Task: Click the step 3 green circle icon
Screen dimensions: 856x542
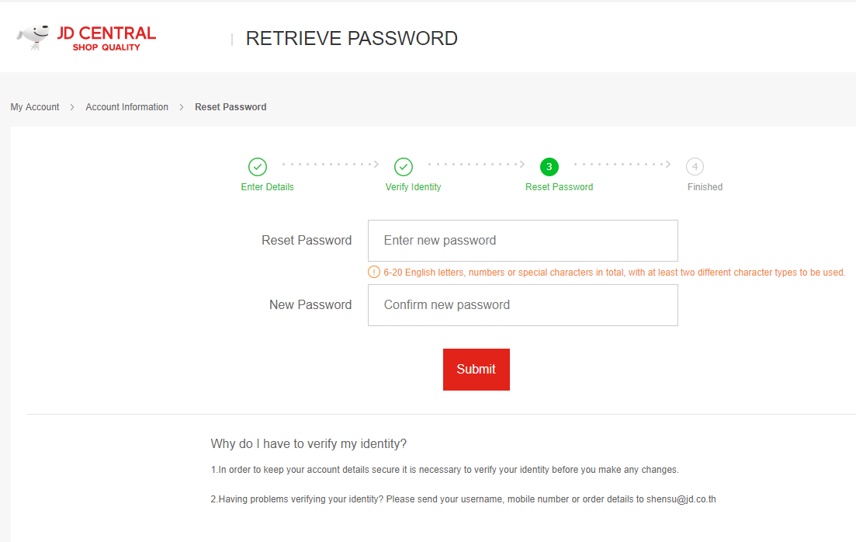Action: coord(549,167)
